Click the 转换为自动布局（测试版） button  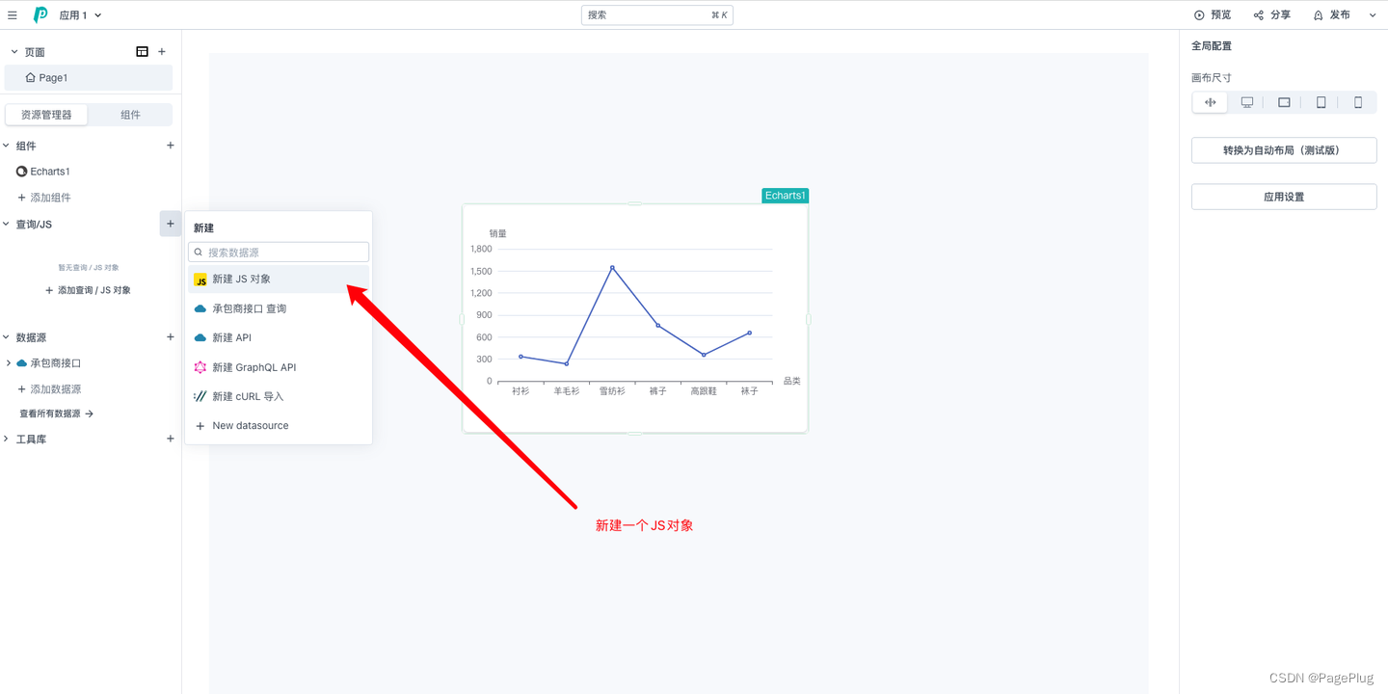click(x=1283, y=149)
